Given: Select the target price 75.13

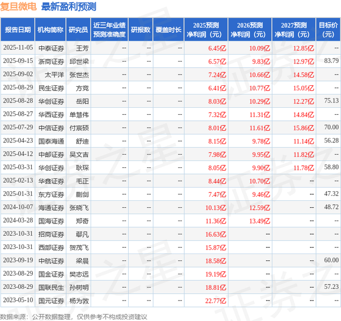Looking at the screenshot, I should point(331,100).
